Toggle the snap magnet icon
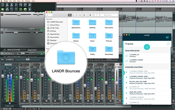Viewport: 175px width, 110px height. (x=25, y=9)
